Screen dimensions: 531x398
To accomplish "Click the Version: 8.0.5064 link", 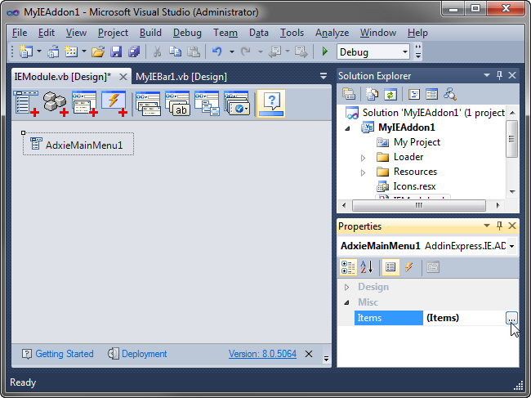I will click(x=262, y=354).
